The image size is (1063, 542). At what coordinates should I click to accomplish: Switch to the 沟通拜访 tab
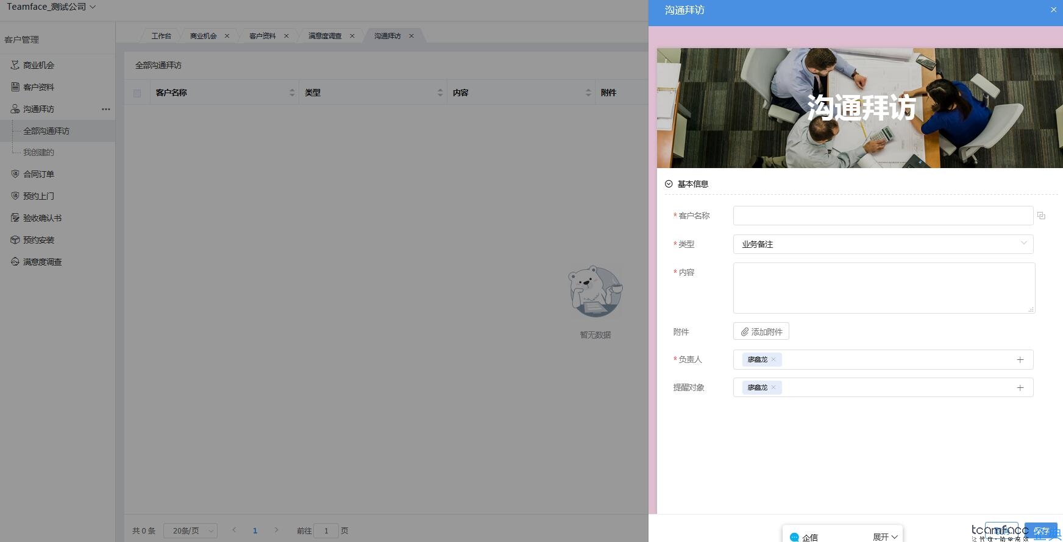pos(387,36)
